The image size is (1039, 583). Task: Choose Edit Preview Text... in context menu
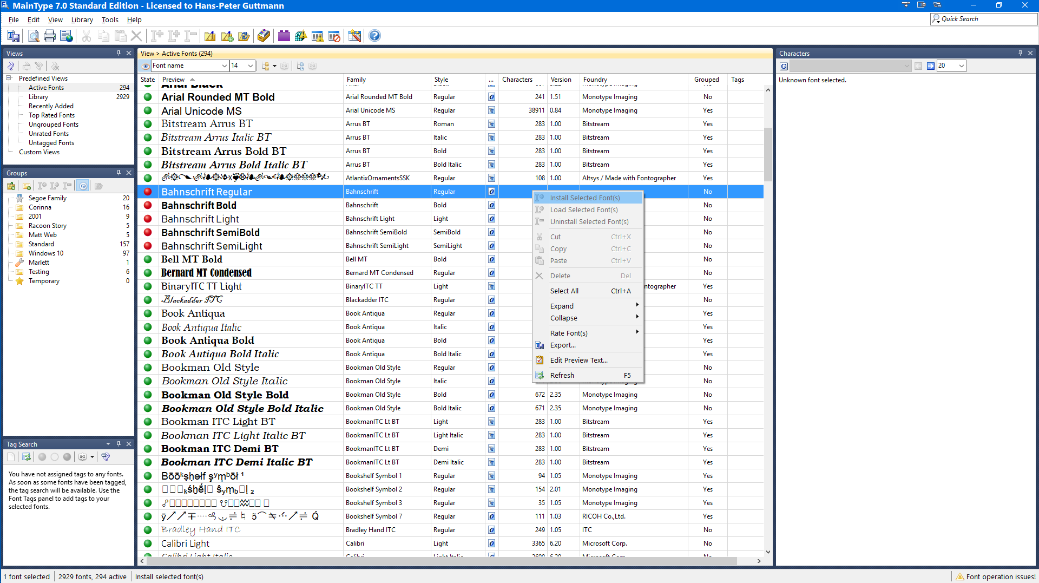(588, 360)
